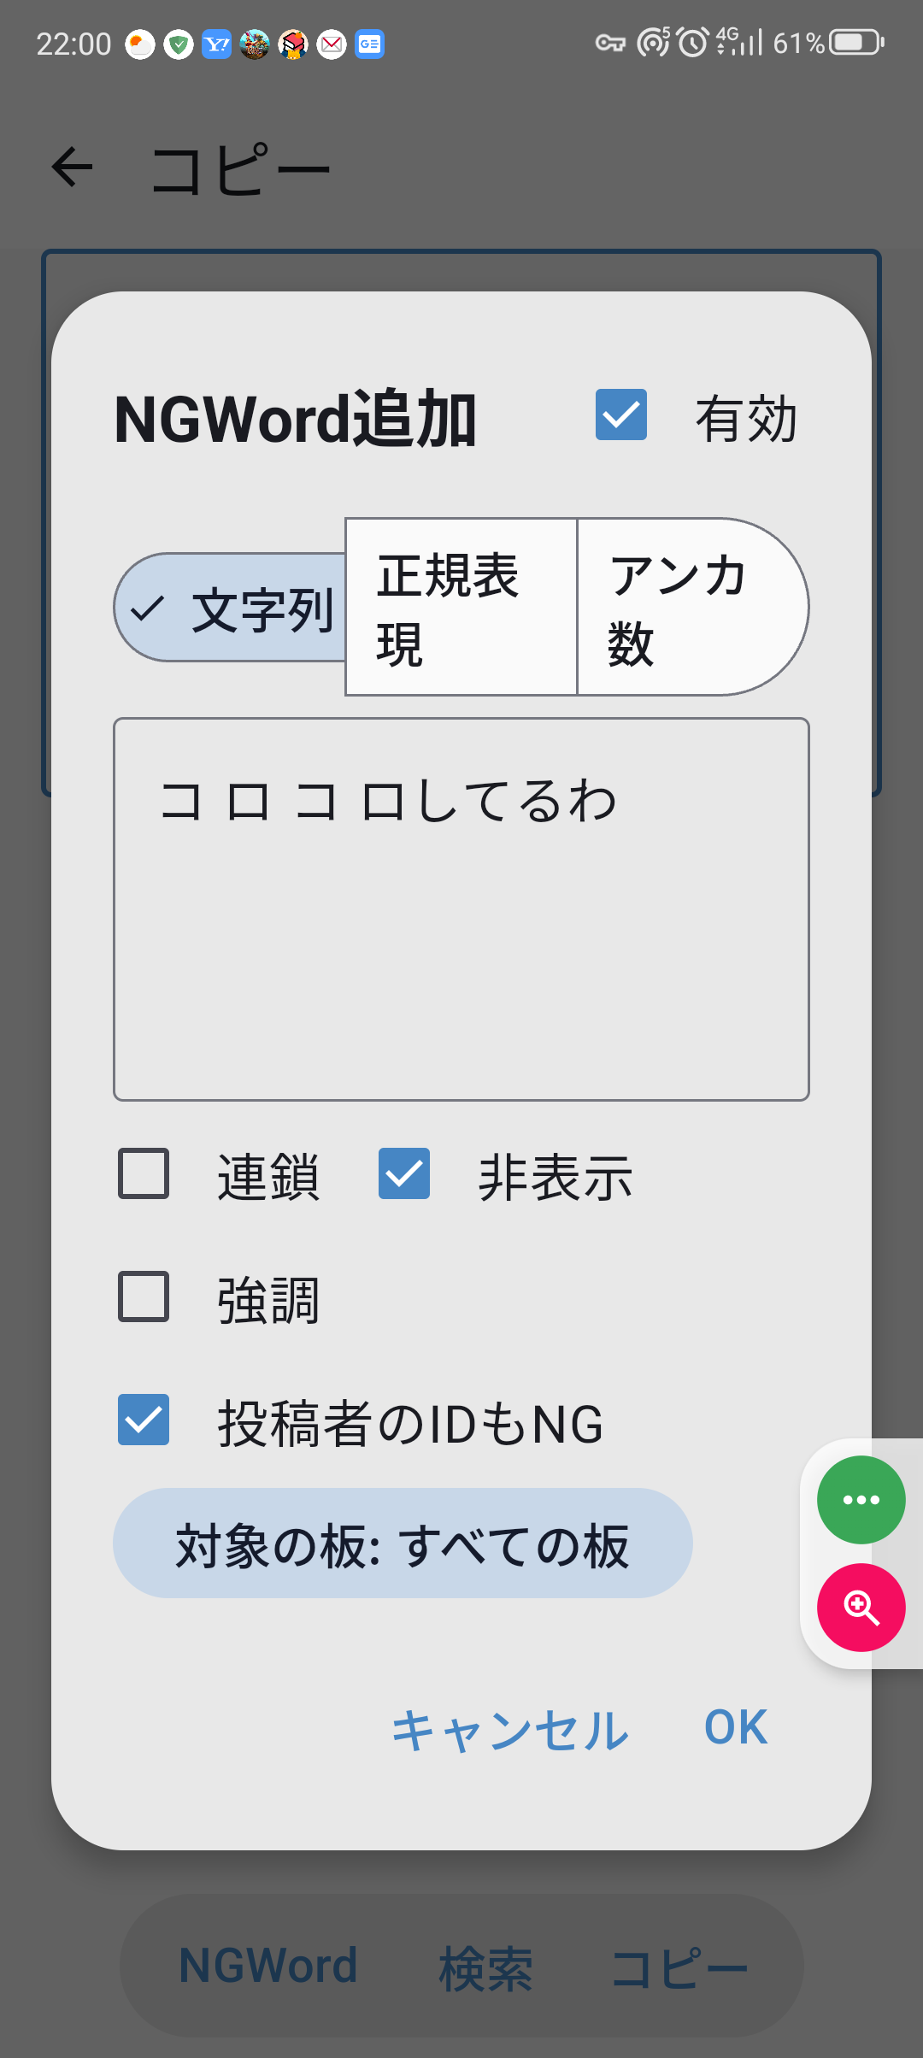Open the Yahoo notification icon in status bar
The image size is (923, 2058).
pyautogui.click(x=216, y=44)
